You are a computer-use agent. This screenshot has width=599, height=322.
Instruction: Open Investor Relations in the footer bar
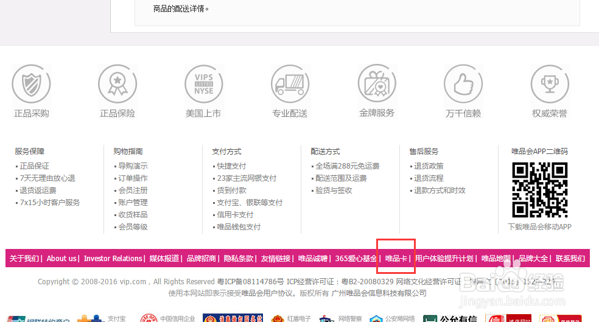(x=113, y=259)
